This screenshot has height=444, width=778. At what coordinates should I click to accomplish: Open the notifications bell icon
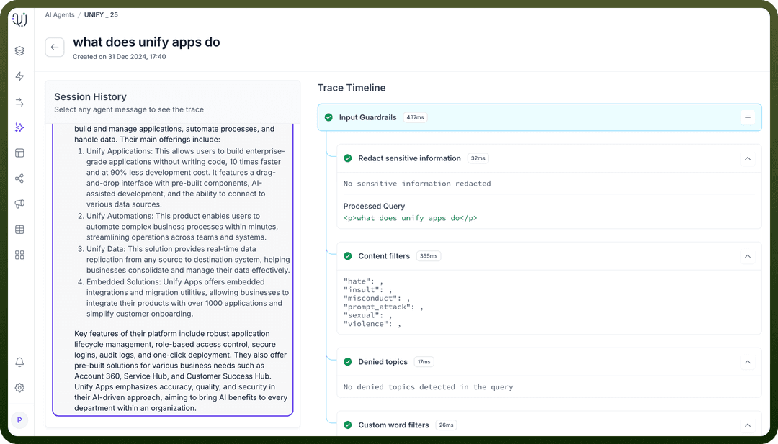pyautogui.click(x=19, y=362)
